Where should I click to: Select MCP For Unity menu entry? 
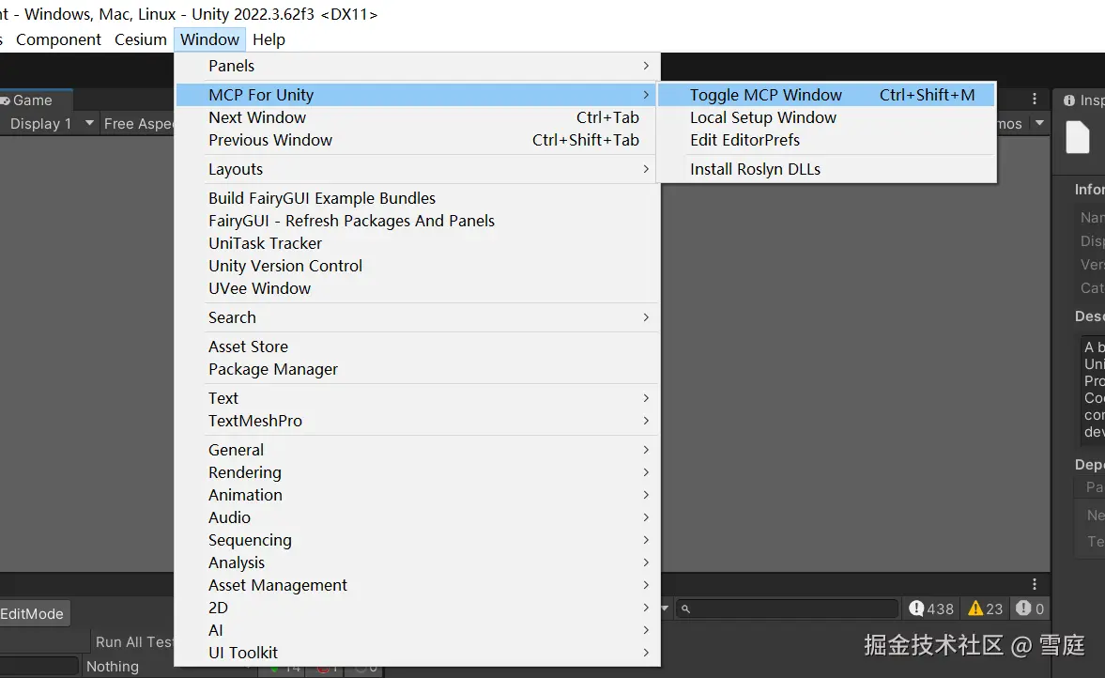click(x=417, y=95)
